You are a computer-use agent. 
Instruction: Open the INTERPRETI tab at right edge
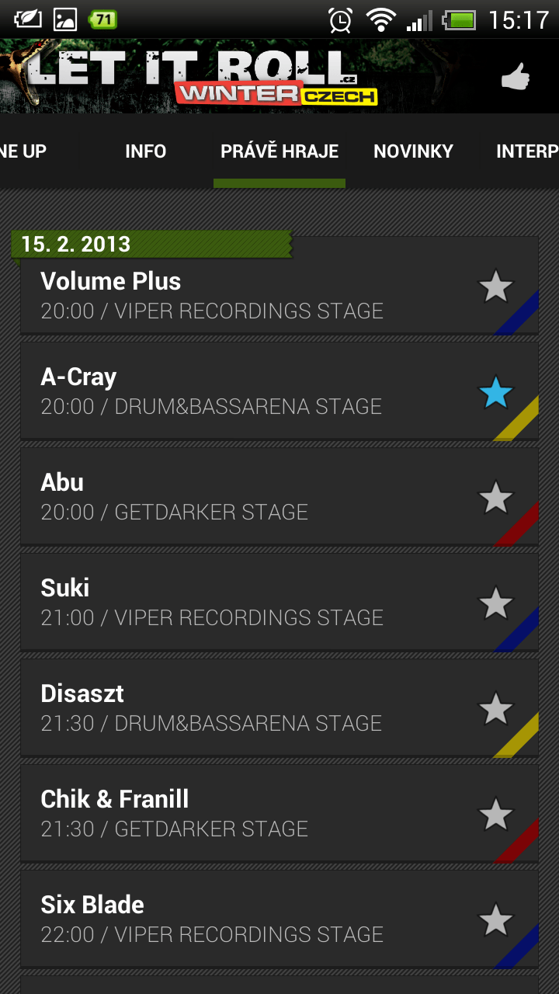[x=527, y=151]
